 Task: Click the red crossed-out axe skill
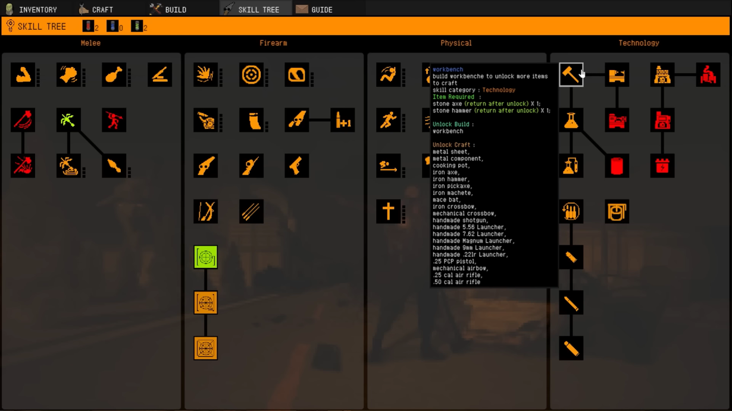pos(23,166)
